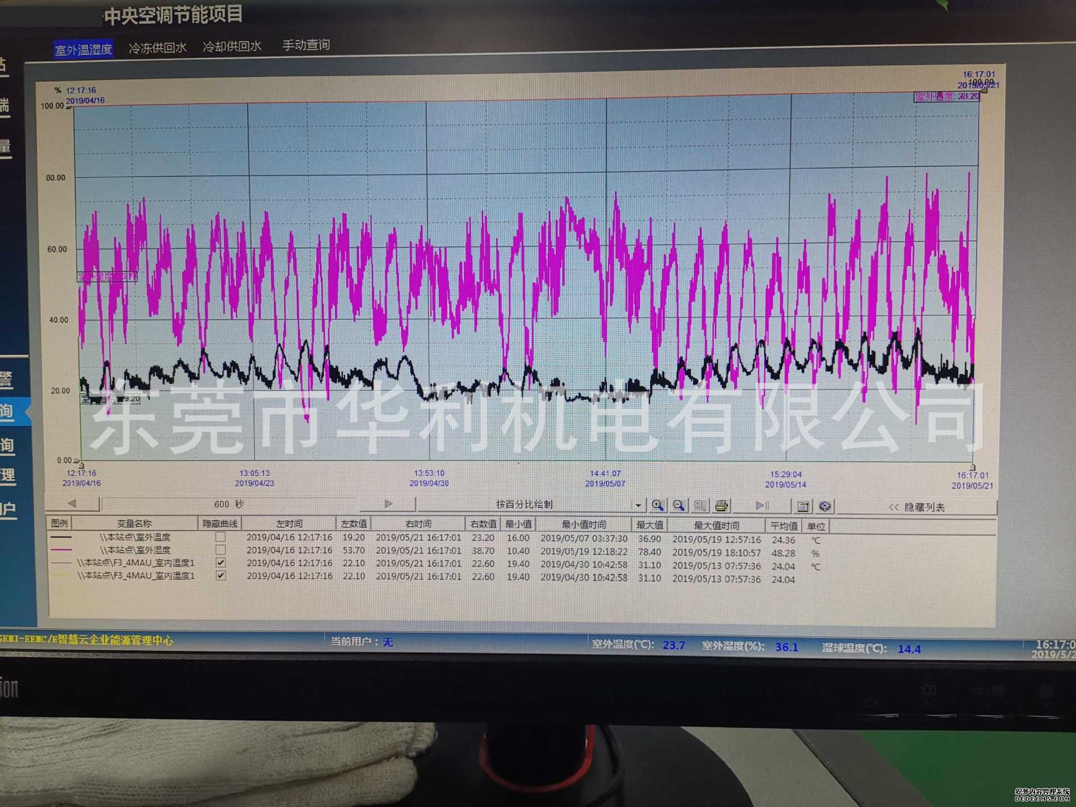Click the 室外温度(℃) 23.7 status reading
Viewport: 1076px width, 807px height.
pos(638,645)
